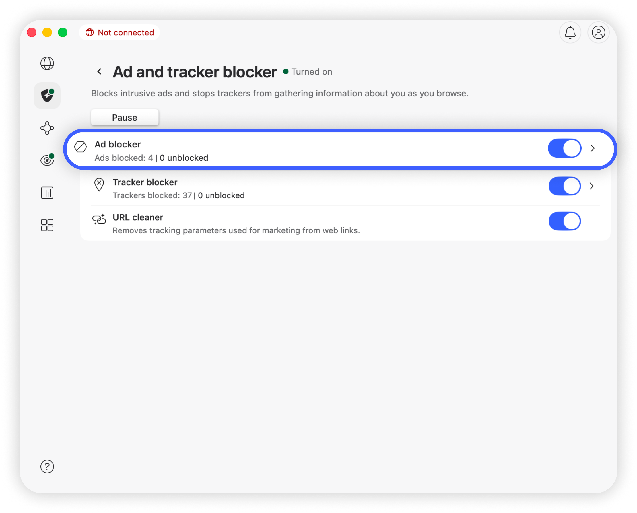Click the help question mark icon
This screenshot has width=637, height=513.
coord(47,466)
